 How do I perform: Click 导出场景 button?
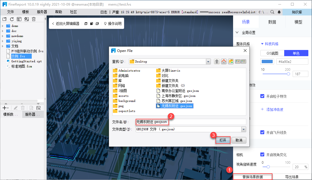point(292,177)
